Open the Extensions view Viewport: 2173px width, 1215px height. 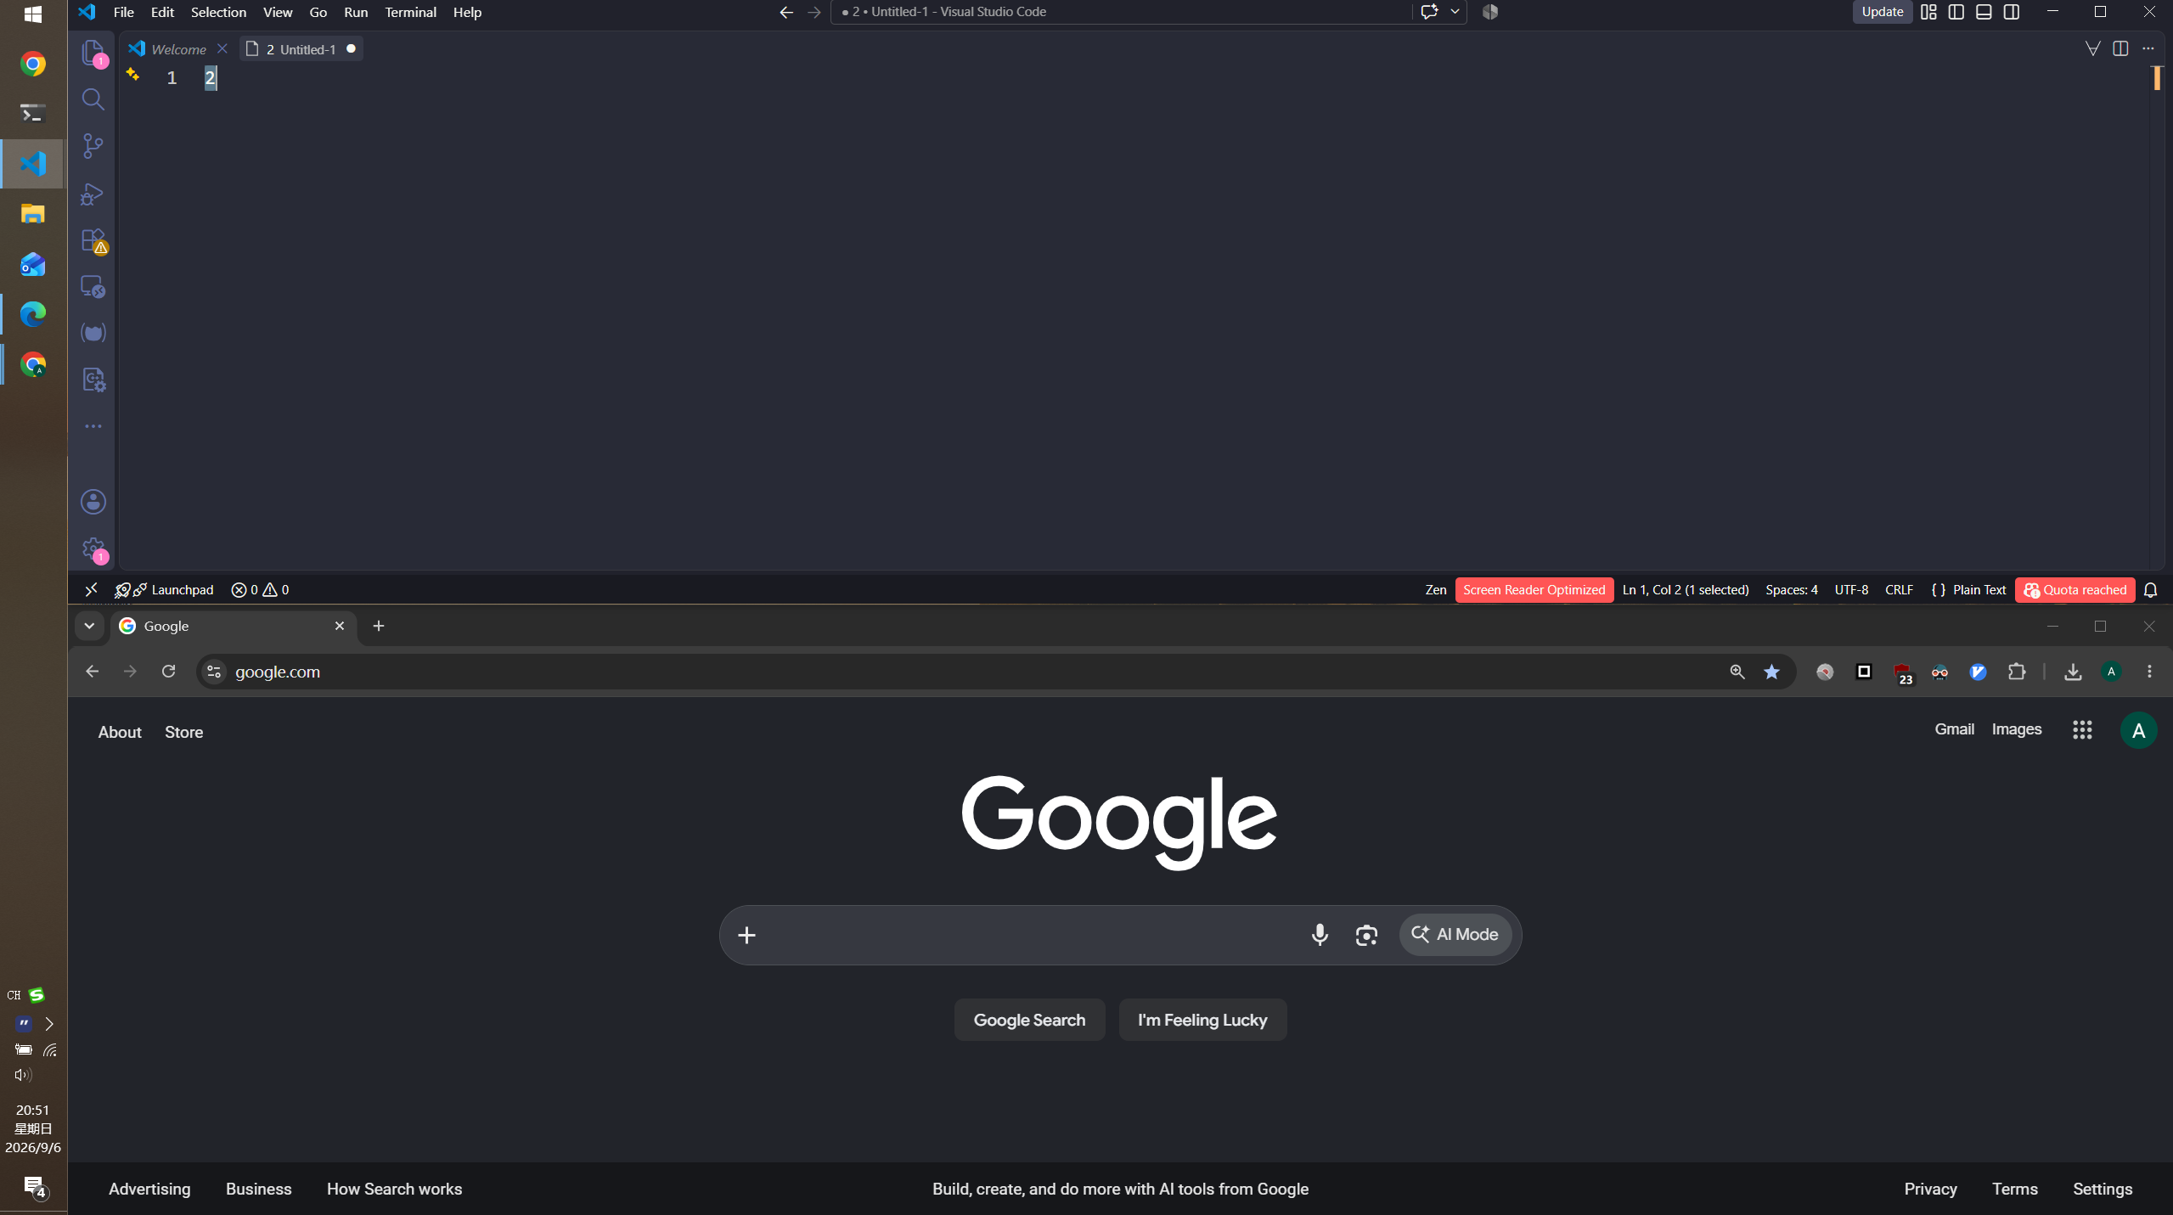pos(93,240)
